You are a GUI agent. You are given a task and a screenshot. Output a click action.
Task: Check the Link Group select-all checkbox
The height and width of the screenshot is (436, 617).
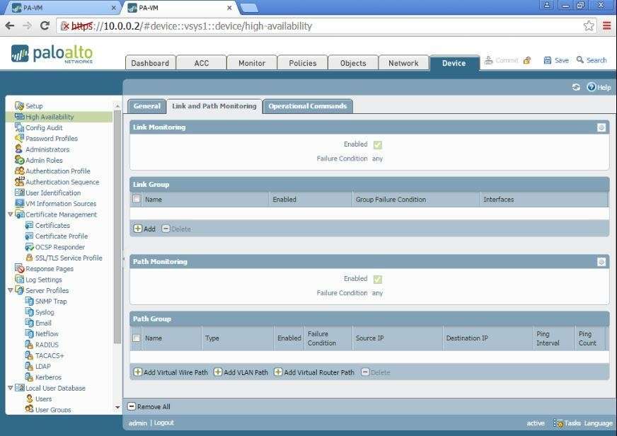click(x=137, y=200)
